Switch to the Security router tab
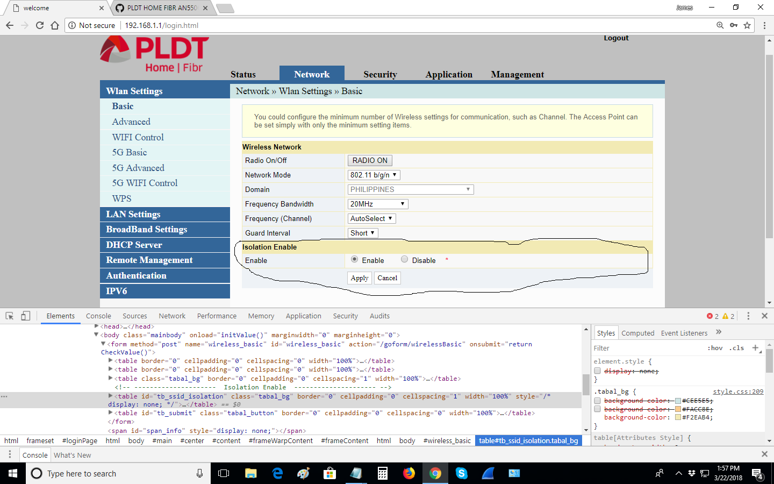 (x=380, y=74)
